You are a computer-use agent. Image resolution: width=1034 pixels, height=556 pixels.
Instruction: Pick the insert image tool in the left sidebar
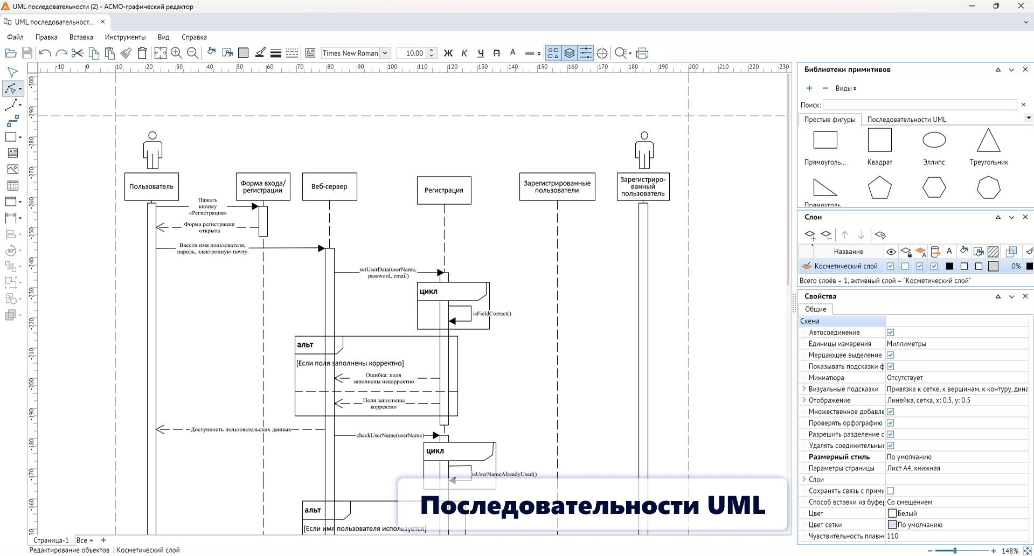(x=12, y=169)
